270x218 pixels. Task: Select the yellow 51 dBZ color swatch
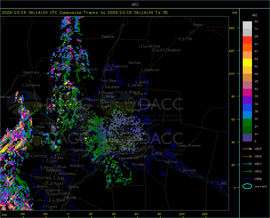coord(247,63)
